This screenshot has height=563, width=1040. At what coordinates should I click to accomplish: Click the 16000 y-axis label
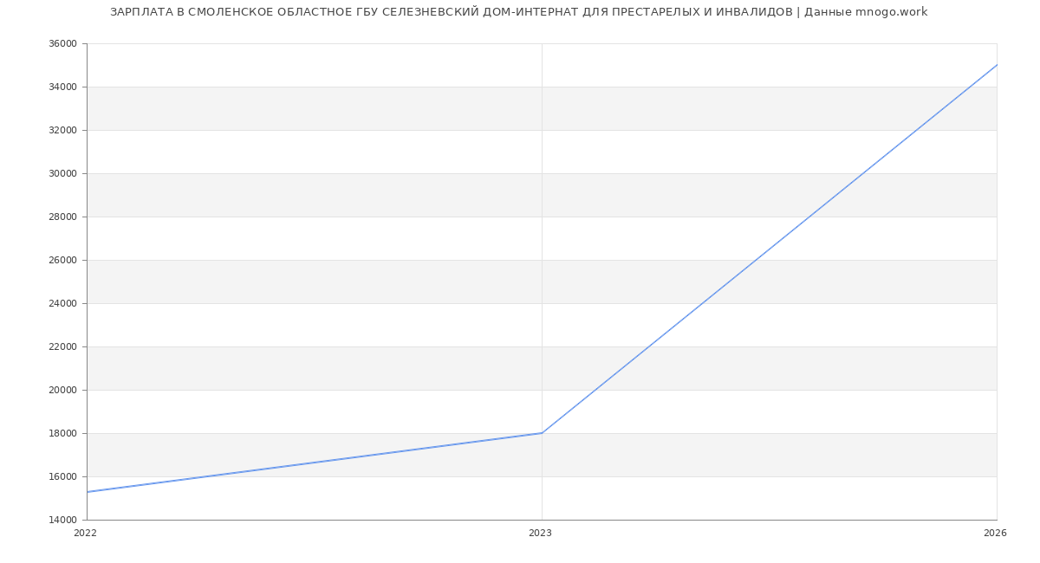(x=62, y=477)
